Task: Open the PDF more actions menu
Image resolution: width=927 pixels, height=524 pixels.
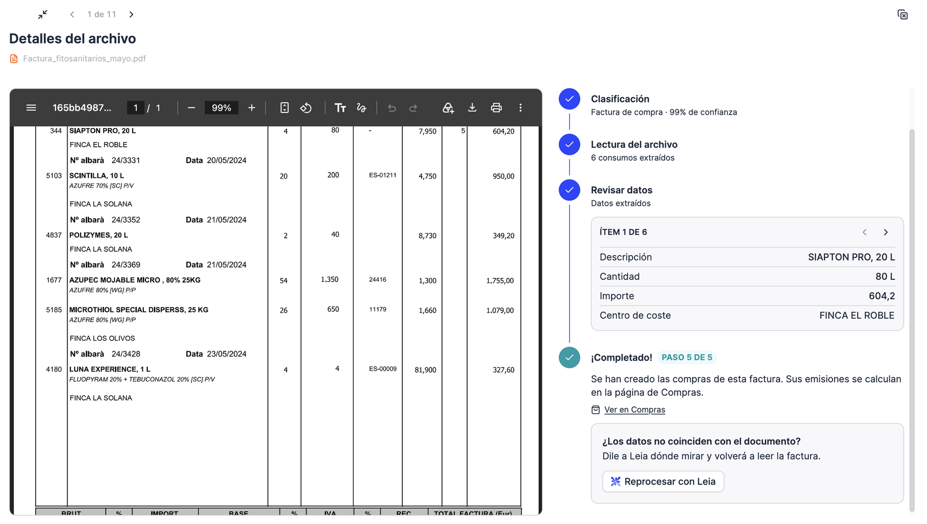Action: click(x=520, y=108)
